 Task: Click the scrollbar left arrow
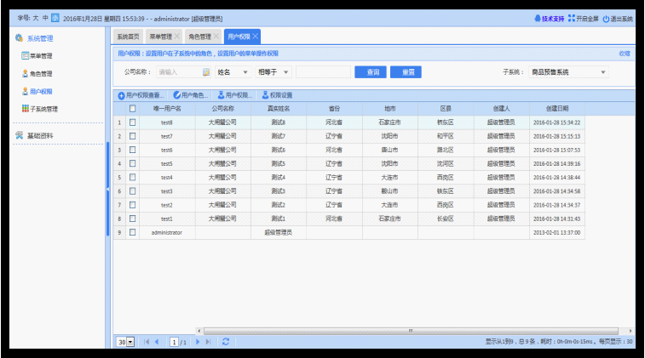click(199, 331)
